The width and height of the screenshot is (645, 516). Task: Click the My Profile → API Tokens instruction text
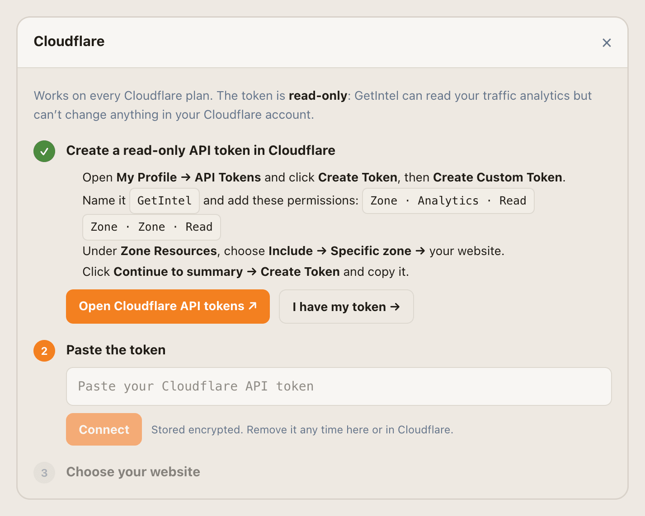[188, 177]
